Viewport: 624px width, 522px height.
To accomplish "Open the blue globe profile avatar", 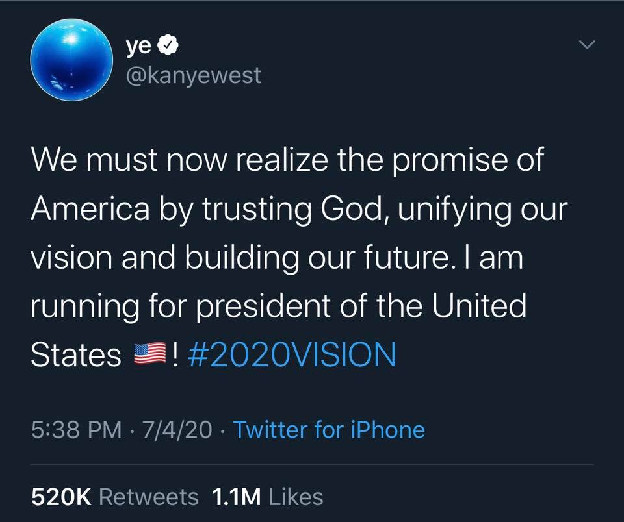I will coord(71,60).
